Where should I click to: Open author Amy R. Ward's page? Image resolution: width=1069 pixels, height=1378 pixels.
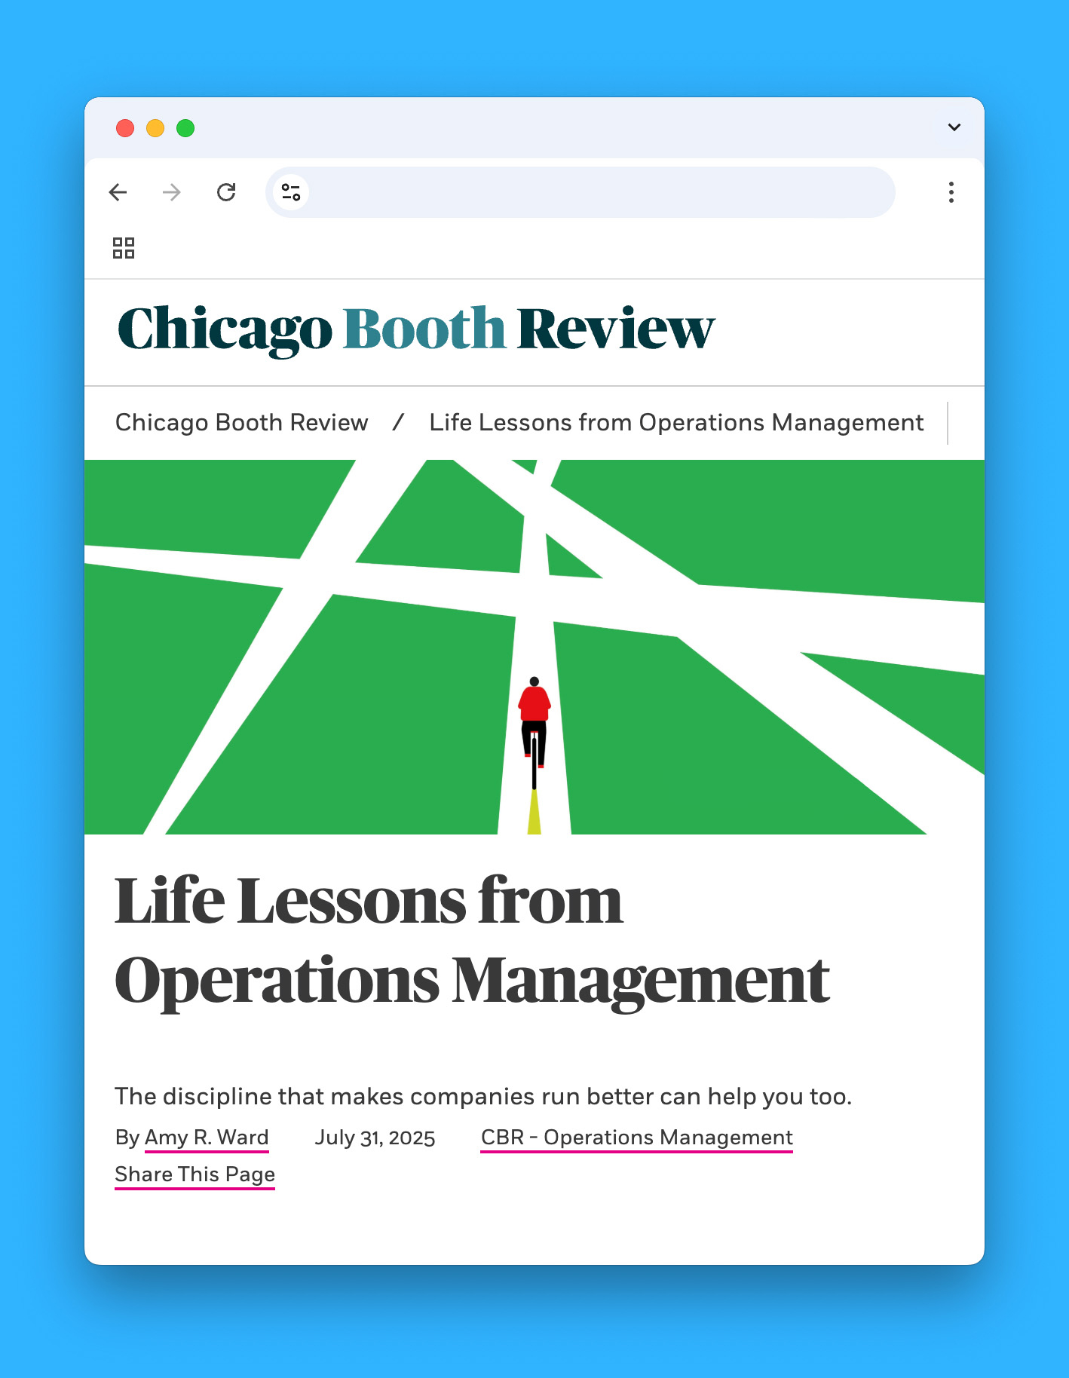click(x=206, y=1137)
